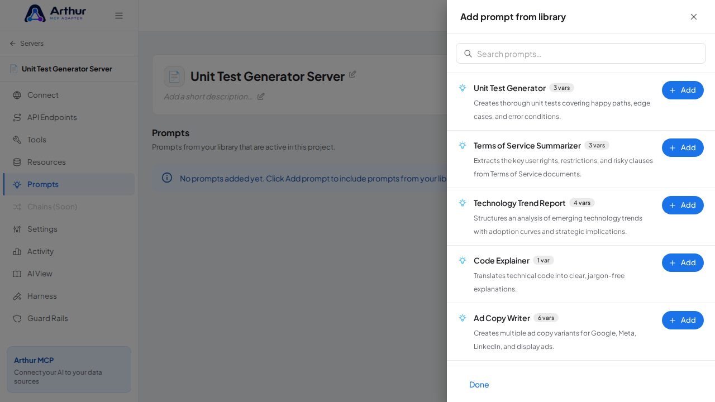Add the Technology Trend Report prompt

683,205
